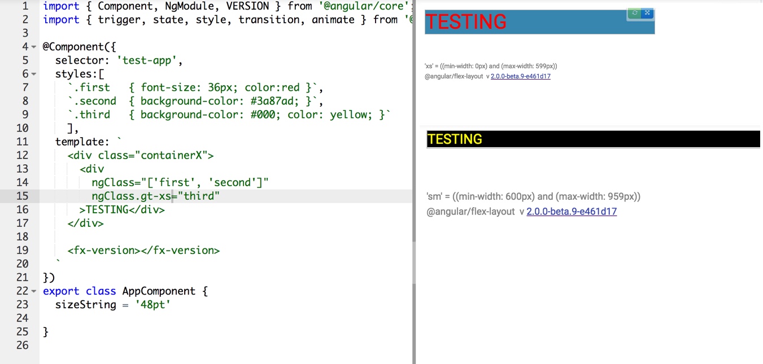Click line number 26 in the gutter
Screen dimensions: 763x364
(x=22, y=345)
